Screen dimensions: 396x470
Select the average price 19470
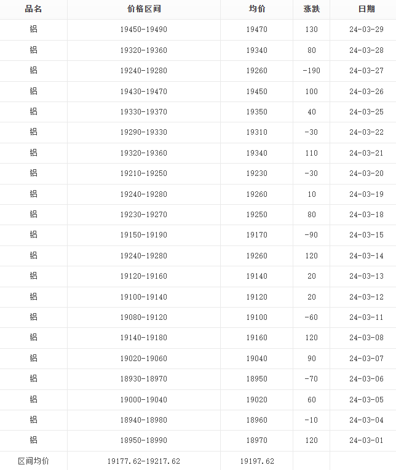(256, 30)
